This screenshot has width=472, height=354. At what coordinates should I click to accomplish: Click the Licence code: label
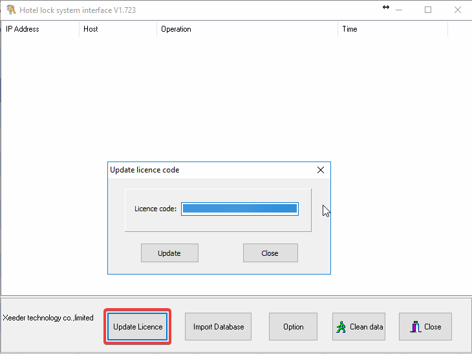(x=155, y=209)
